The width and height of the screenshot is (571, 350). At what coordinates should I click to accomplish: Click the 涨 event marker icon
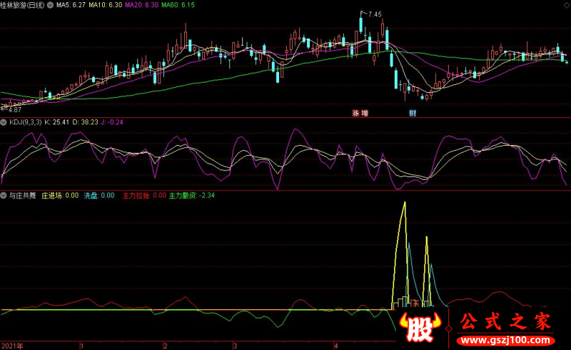tap(355, 113)
